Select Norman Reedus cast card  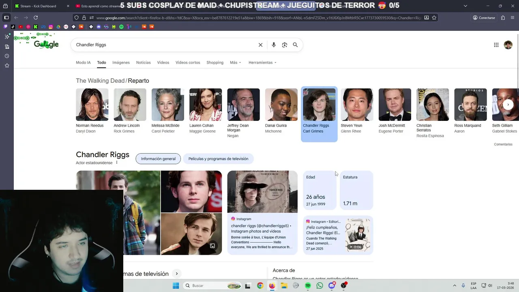point(92,111)
